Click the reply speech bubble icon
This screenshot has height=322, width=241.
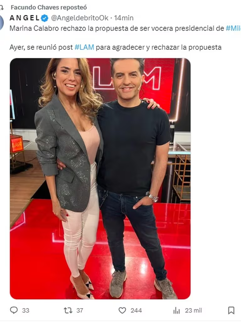click(x=14, y=310)
